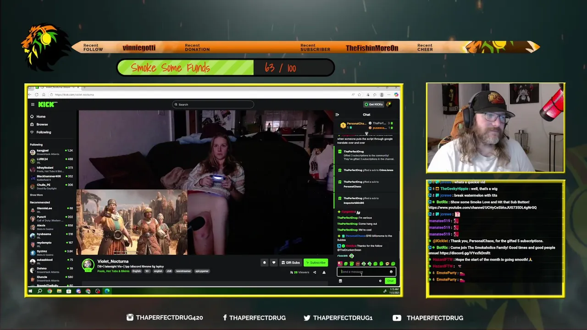Toggle stream notification bell
587x330 pixels.
(264, 263)
